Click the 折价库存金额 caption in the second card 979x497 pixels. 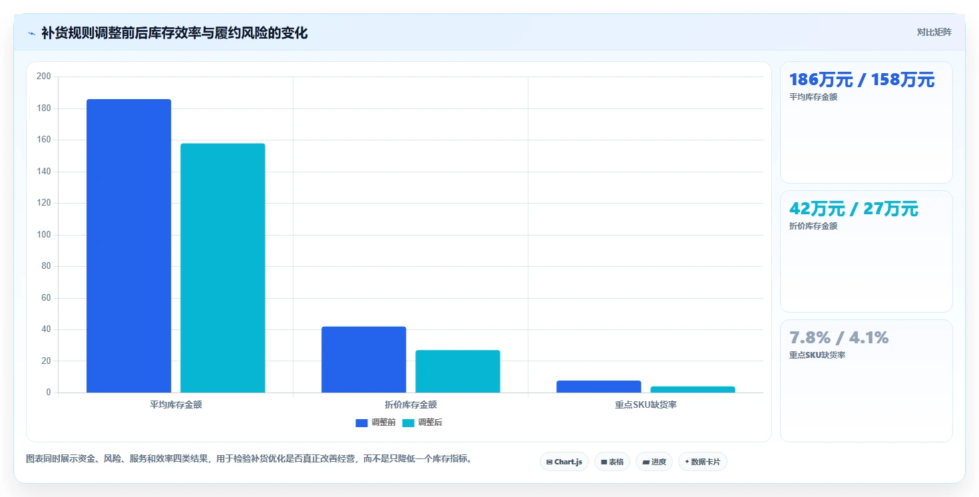coord(813,226)
